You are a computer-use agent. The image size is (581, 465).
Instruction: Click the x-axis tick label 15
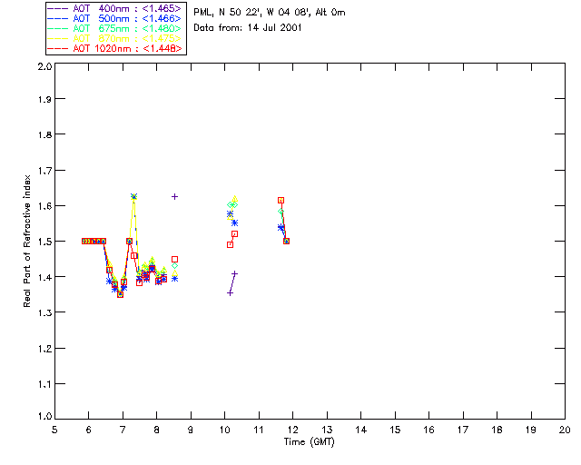(x=395, y=430)
